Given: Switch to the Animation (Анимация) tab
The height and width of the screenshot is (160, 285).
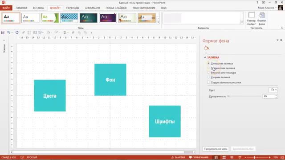Looking at the screenshot, I should (x=92, y=8).
